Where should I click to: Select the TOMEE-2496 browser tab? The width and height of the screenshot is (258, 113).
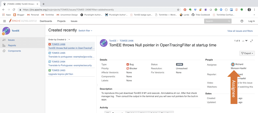coord(21,4)
